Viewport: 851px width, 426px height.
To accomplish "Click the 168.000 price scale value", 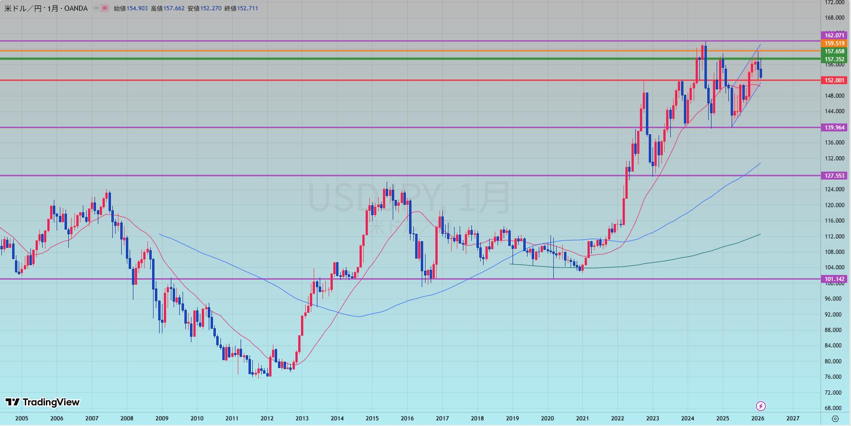I will click(834, 18).
